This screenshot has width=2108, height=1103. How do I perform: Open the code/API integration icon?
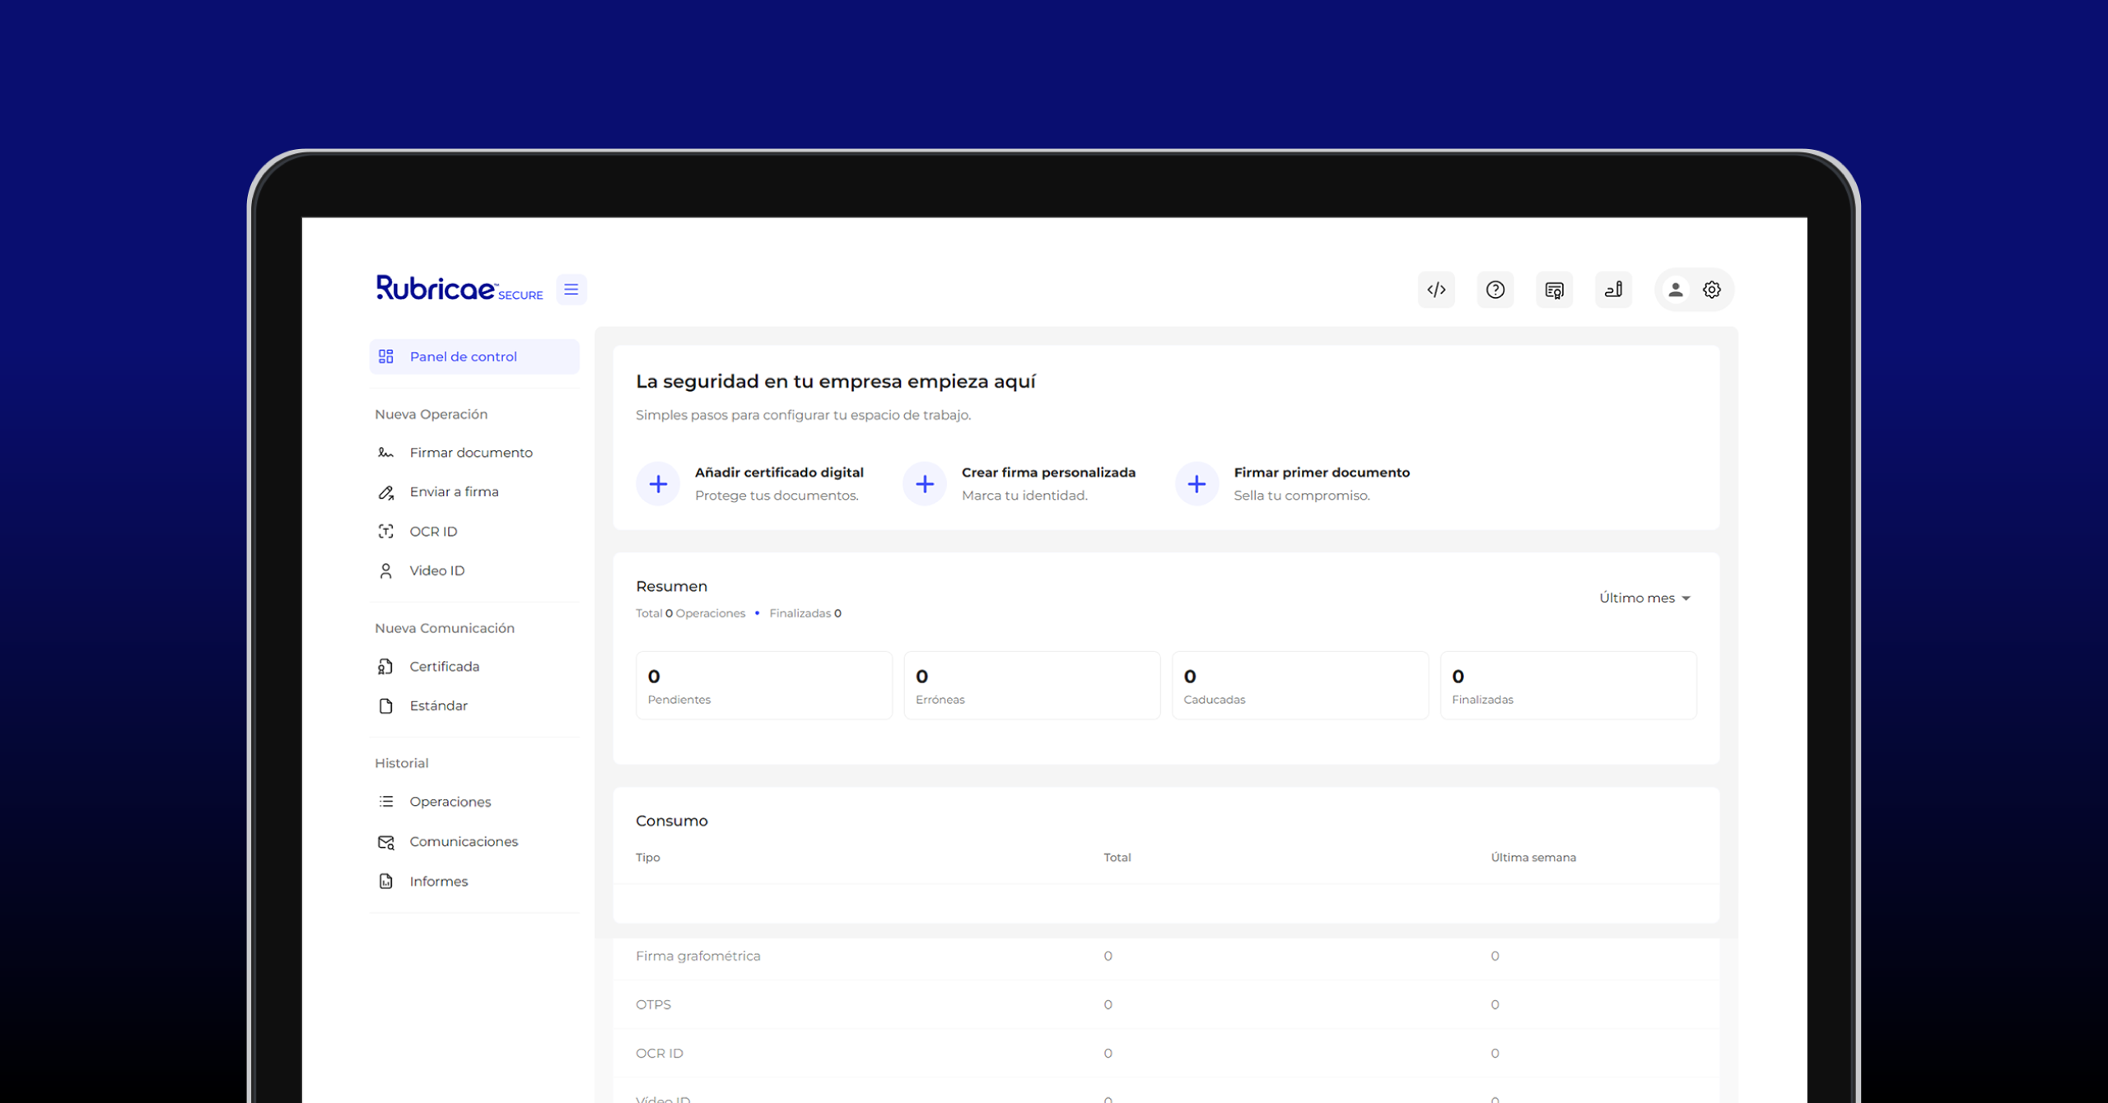[1436, 289]
